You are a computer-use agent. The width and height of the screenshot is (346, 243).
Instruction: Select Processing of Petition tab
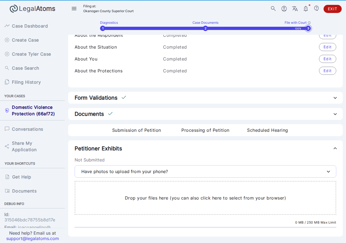pyautogui.click(x=205, y=130)
